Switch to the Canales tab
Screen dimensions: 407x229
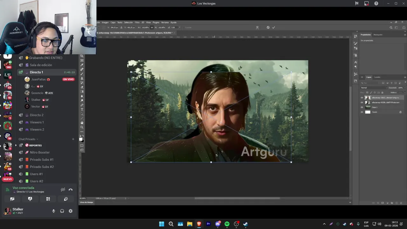coord(377,77)
